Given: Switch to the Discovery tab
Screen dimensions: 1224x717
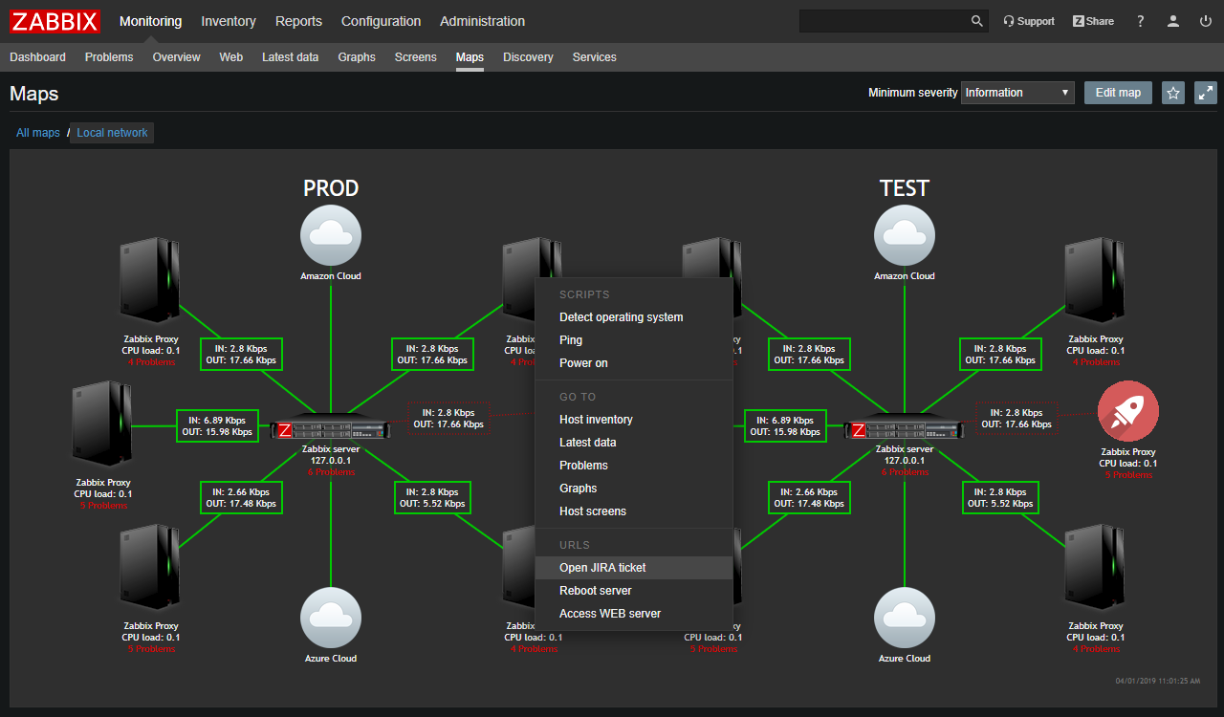Looking at the screenshot, I should pos(528,56).
